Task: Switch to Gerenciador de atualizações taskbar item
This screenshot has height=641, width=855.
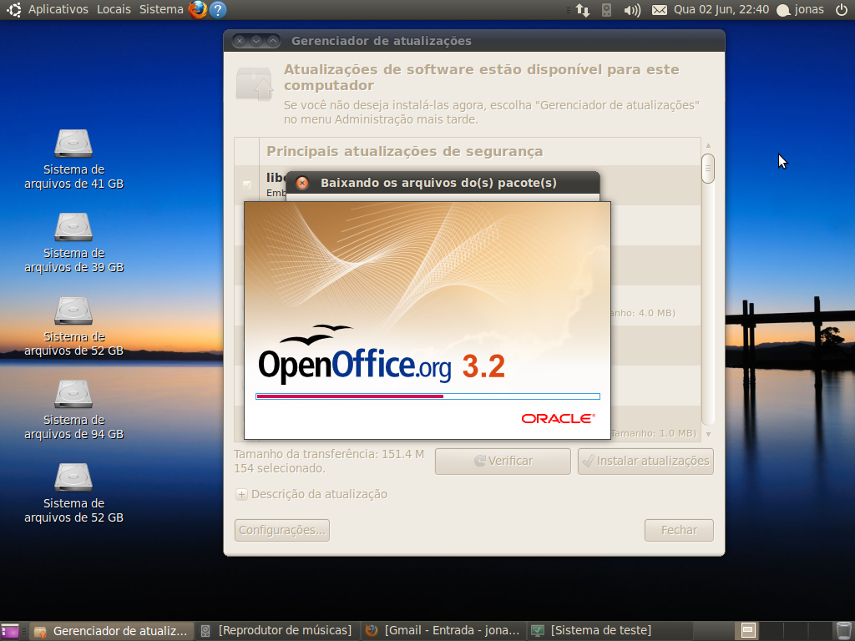Action: coord(111,631)
